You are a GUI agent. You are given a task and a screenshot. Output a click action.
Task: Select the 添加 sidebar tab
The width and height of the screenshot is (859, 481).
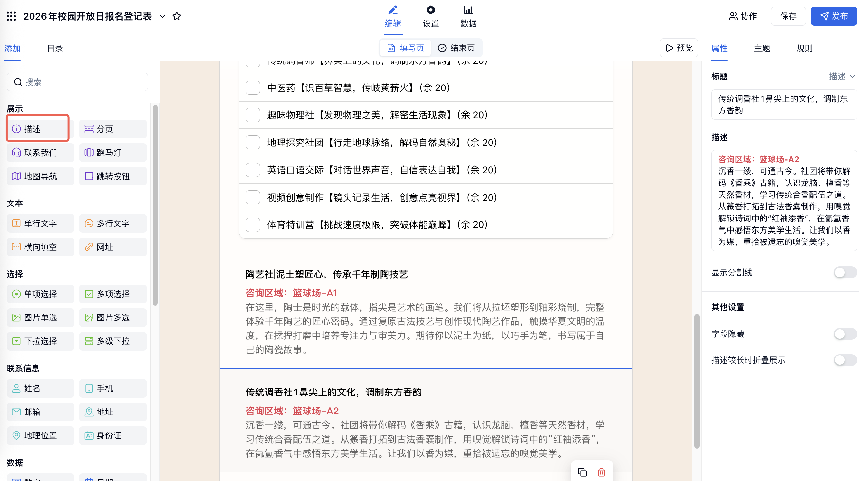pos(12,48)
